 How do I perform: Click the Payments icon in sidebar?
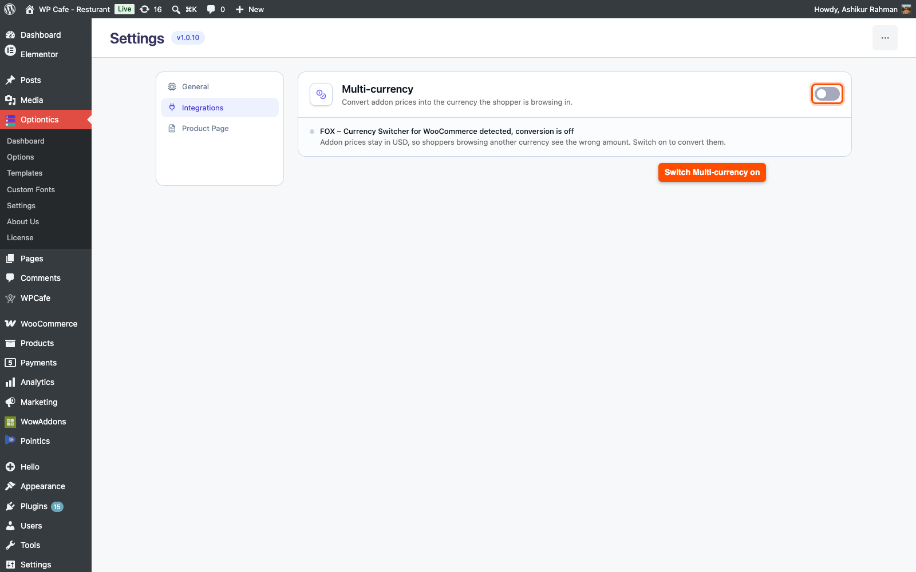[x=10, y=363]
